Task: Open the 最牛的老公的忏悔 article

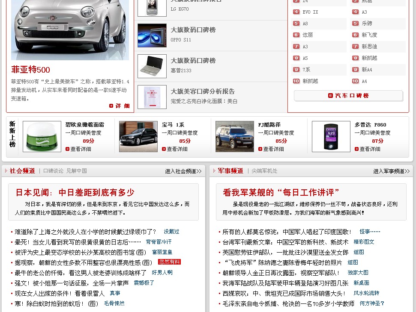Action: 81,273
